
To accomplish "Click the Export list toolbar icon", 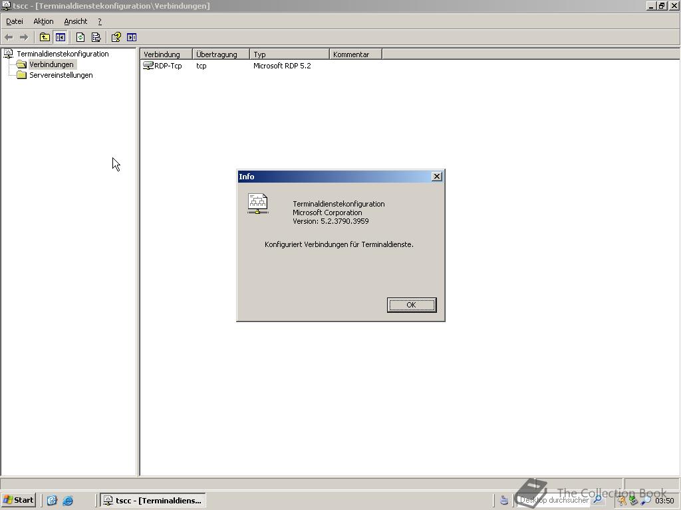I will click(x=96, y=37).
